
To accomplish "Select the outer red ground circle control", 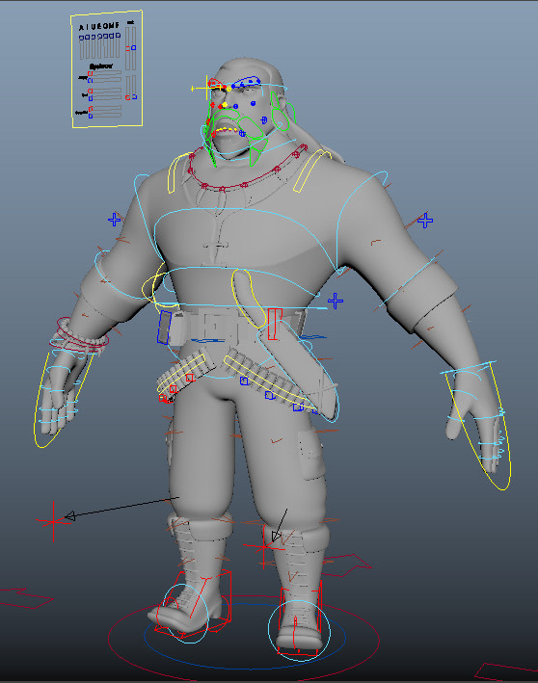I will 244,641.
